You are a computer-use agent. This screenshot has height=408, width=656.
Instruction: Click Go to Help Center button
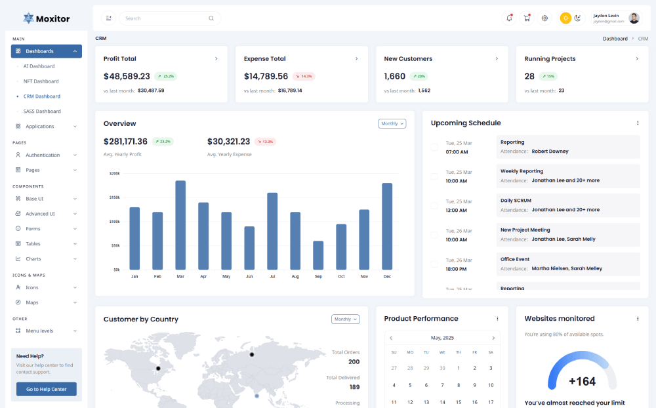(x=47, y=390)
